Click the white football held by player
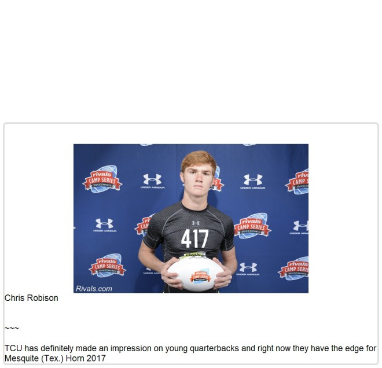Image resolution: width=382 pixels, height=368 pixels. coord(195,274)
